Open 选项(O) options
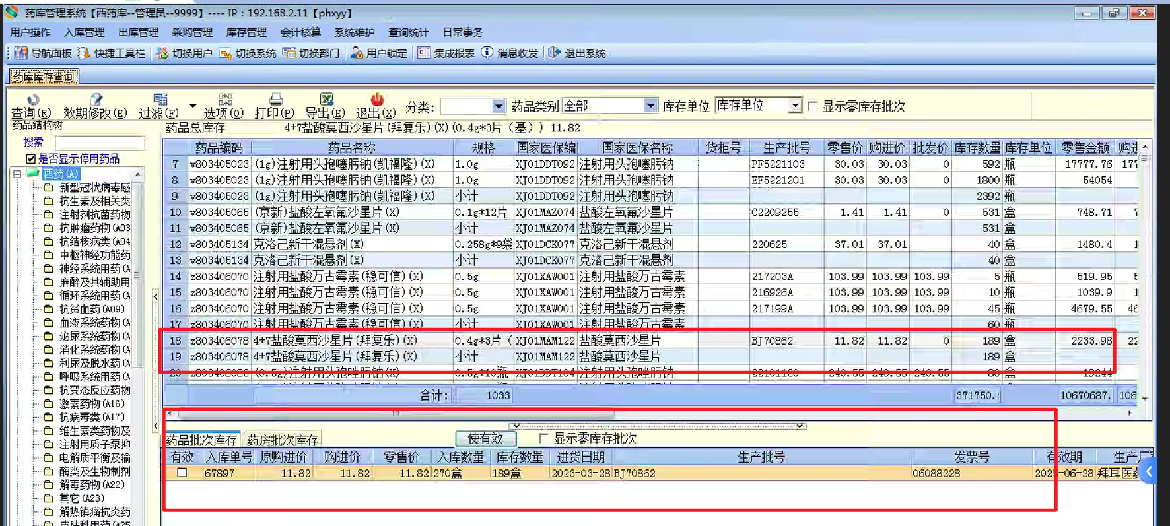The image size is (1170, 526). 224,106
